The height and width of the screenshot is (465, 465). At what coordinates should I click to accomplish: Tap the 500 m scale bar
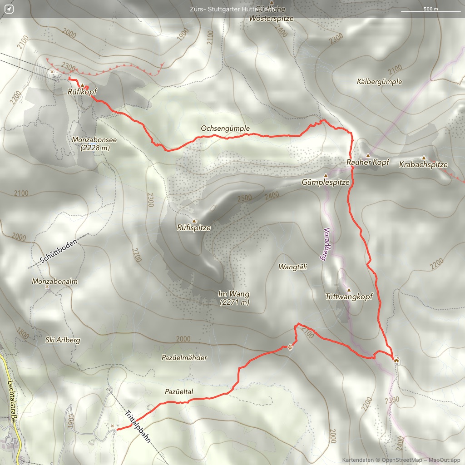(x=430, y=9)
